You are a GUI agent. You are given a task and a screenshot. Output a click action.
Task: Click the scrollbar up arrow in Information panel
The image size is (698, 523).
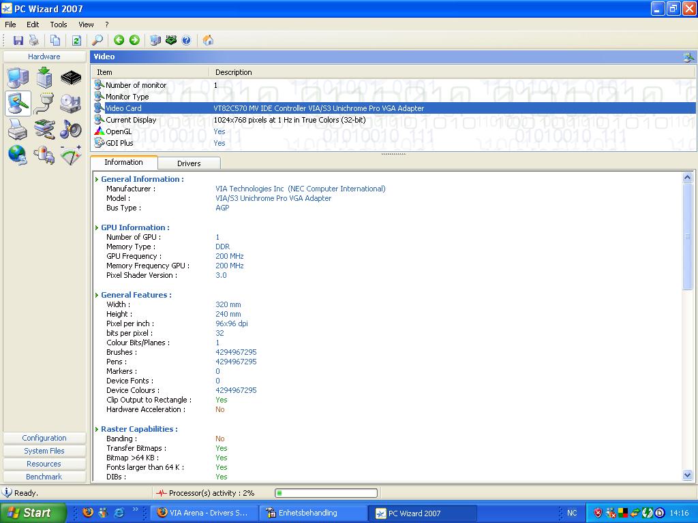click(x=687, y=178)
